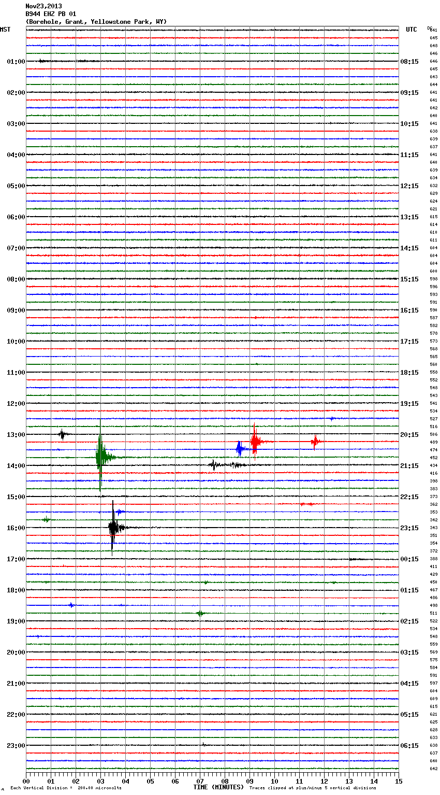Click minute 00 on the bottom axis
This screenshot has height=795, width=440.
click(26, 781)
